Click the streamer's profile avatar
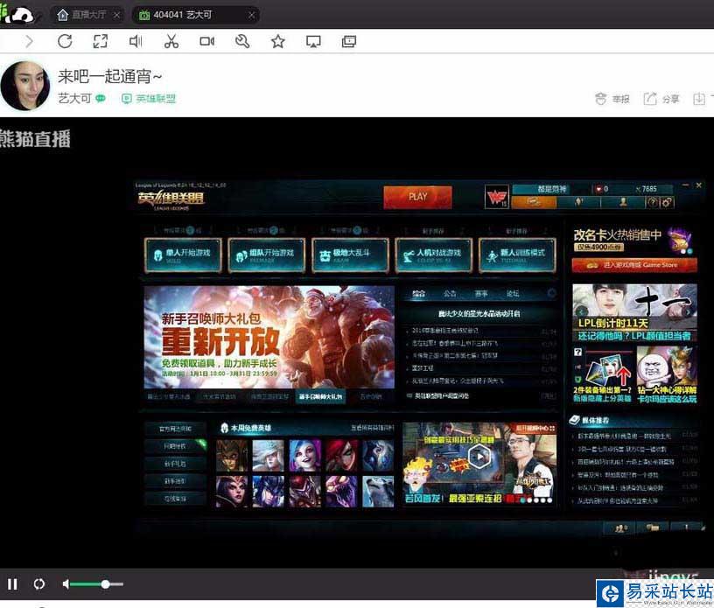 pos(25,86)
